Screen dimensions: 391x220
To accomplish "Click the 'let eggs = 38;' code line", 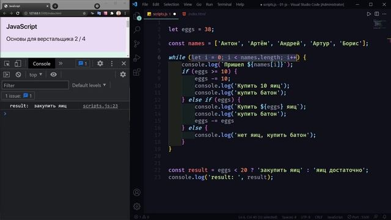I will pos(191,29).
